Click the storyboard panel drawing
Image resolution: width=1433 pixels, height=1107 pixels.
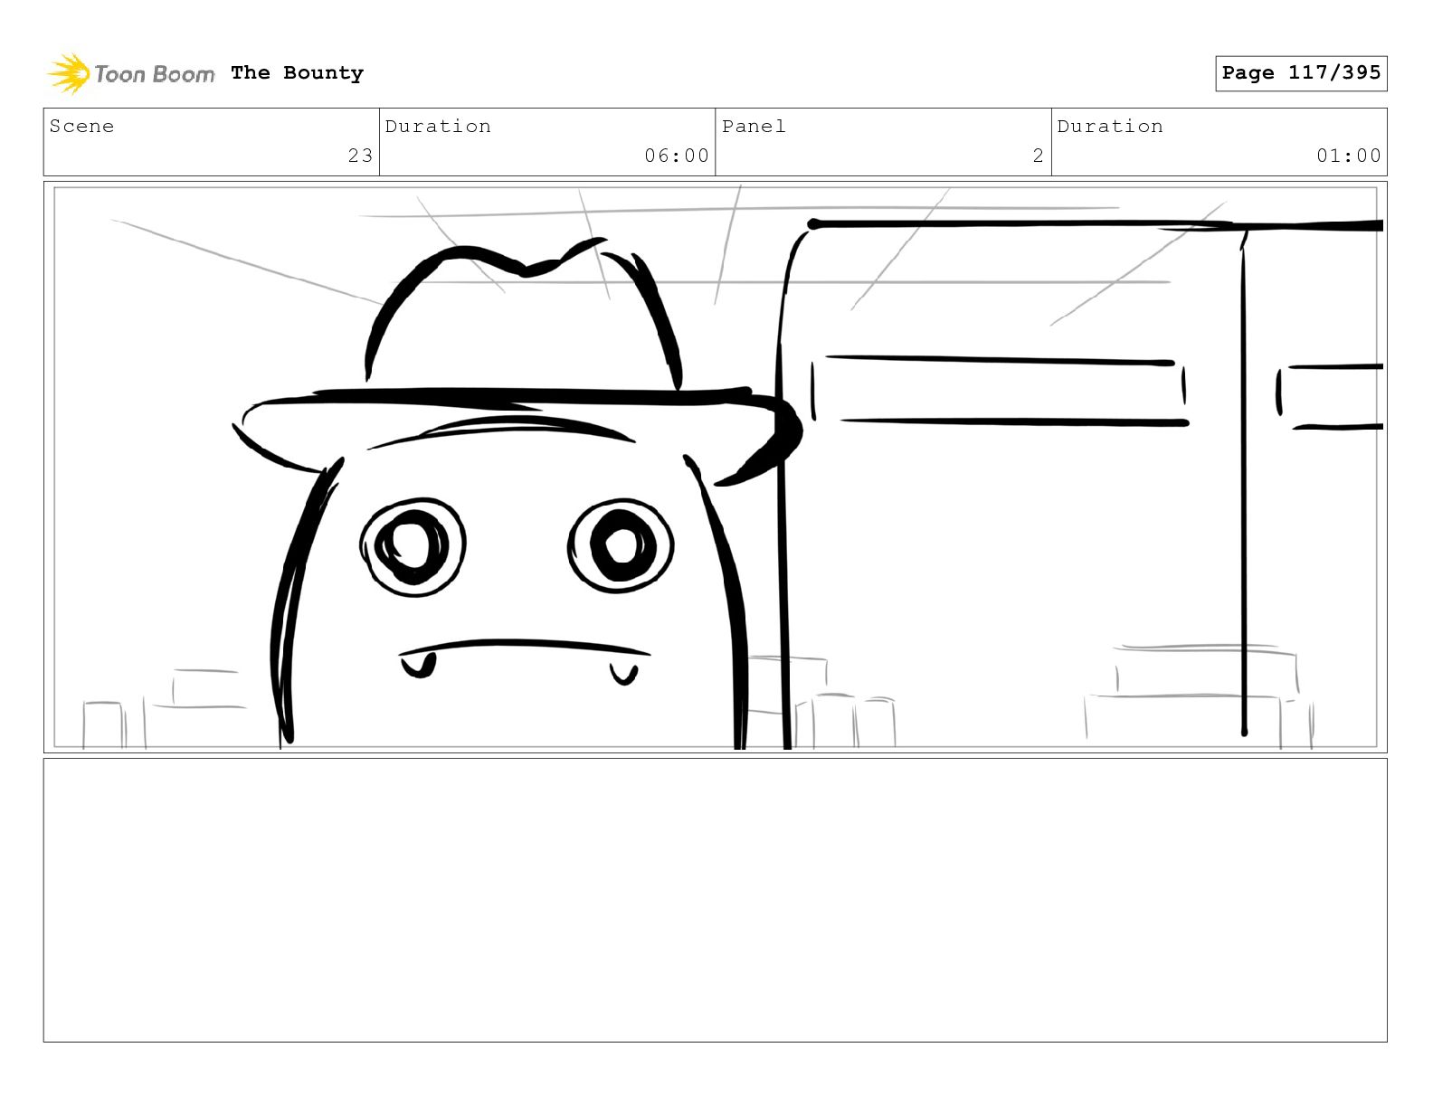[716, 468]
